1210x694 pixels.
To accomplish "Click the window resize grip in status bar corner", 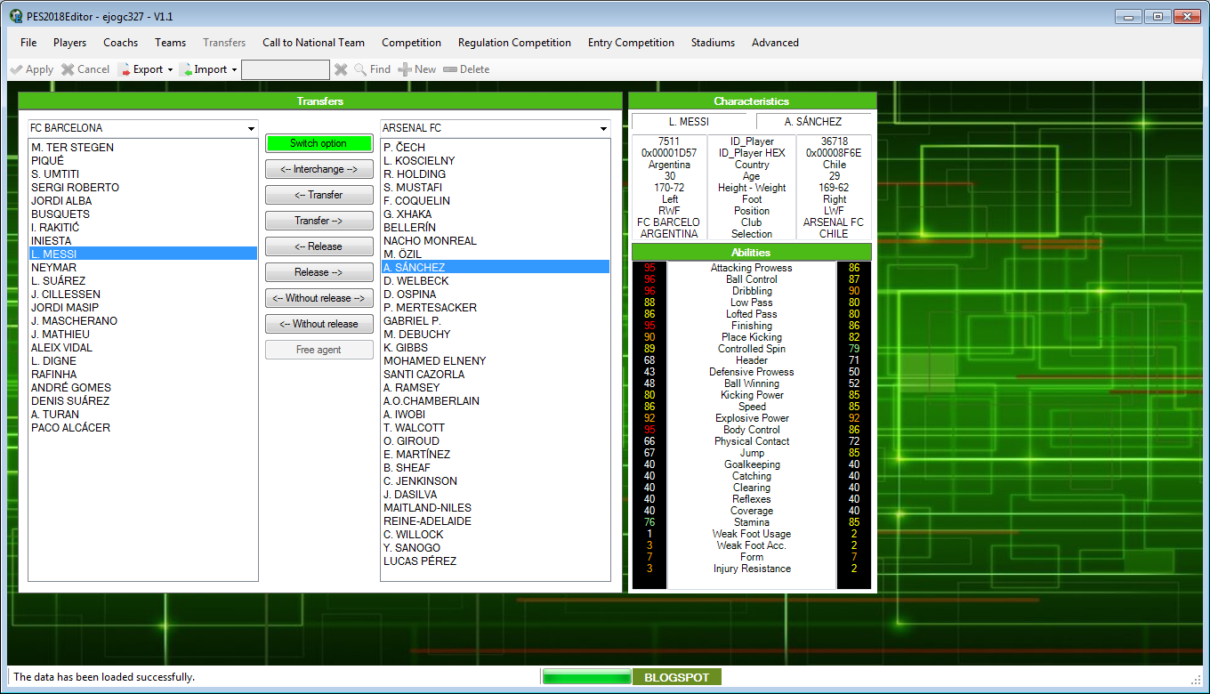I will coord(1196,680).
